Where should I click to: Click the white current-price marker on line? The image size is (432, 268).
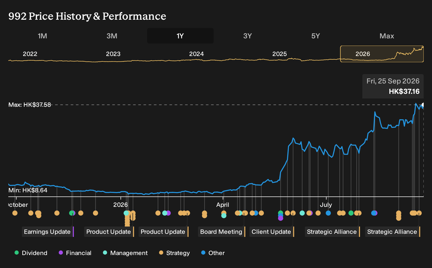423,105
